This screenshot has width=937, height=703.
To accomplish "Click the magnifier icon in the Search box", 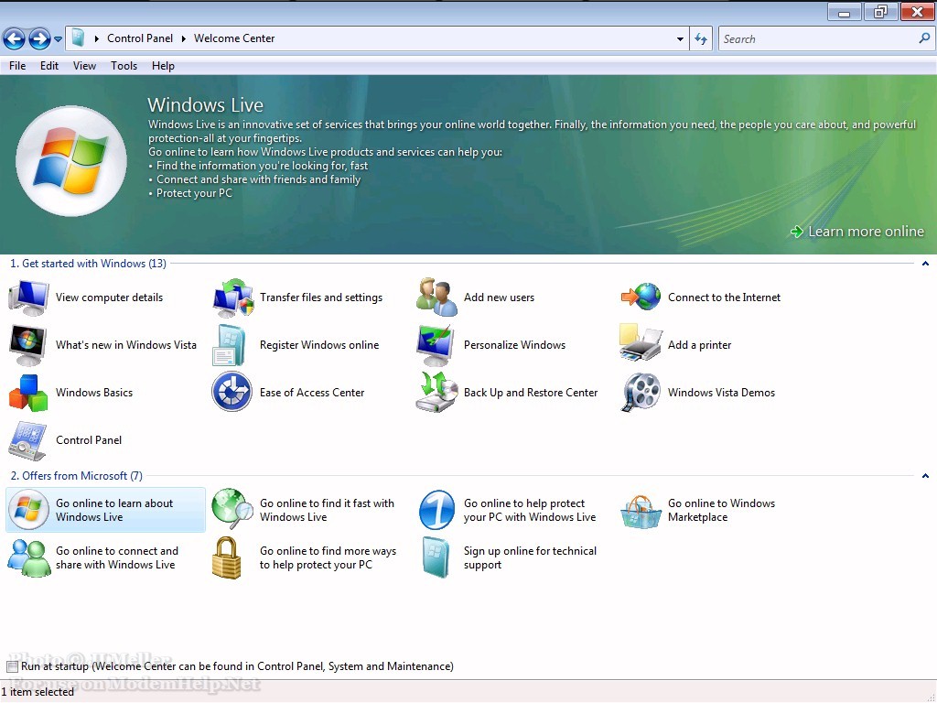I will click(x=924, y=38).
